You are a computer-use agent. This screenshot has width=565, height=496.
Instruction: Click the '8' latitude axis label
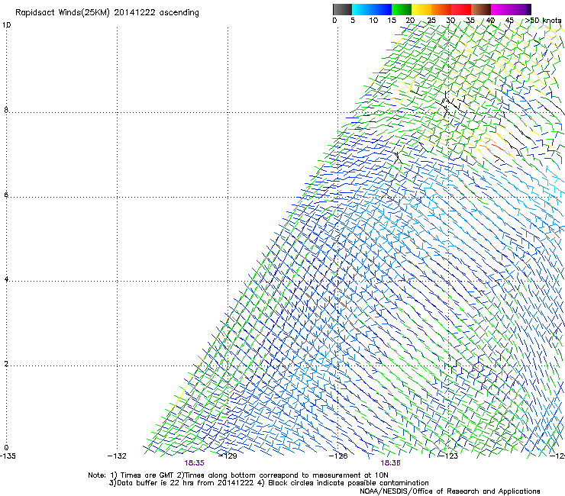pos(6,110)
